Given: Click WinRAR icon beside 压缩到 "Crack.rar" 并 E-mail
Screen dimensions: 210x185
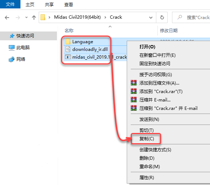Looking at the screenshot, I should coord(134,108).
